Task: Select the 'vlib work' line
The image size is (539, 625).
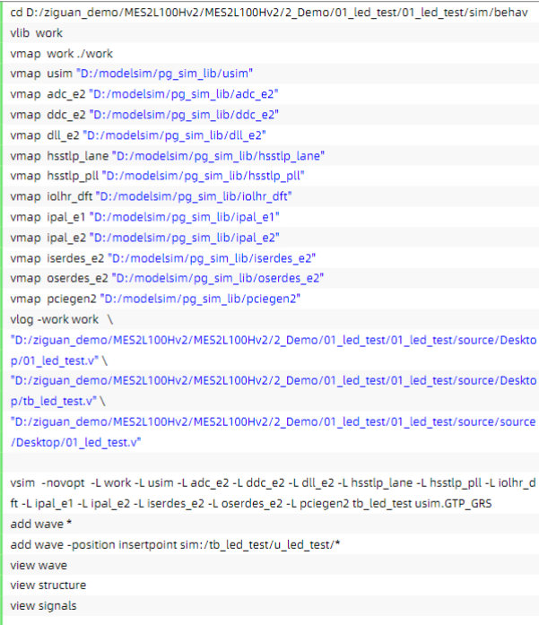Action: (36, 32)
